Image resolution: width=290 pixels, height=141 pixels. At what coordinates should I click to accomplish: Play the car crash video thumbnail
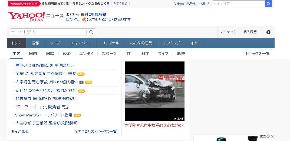(x=154, y=91)
